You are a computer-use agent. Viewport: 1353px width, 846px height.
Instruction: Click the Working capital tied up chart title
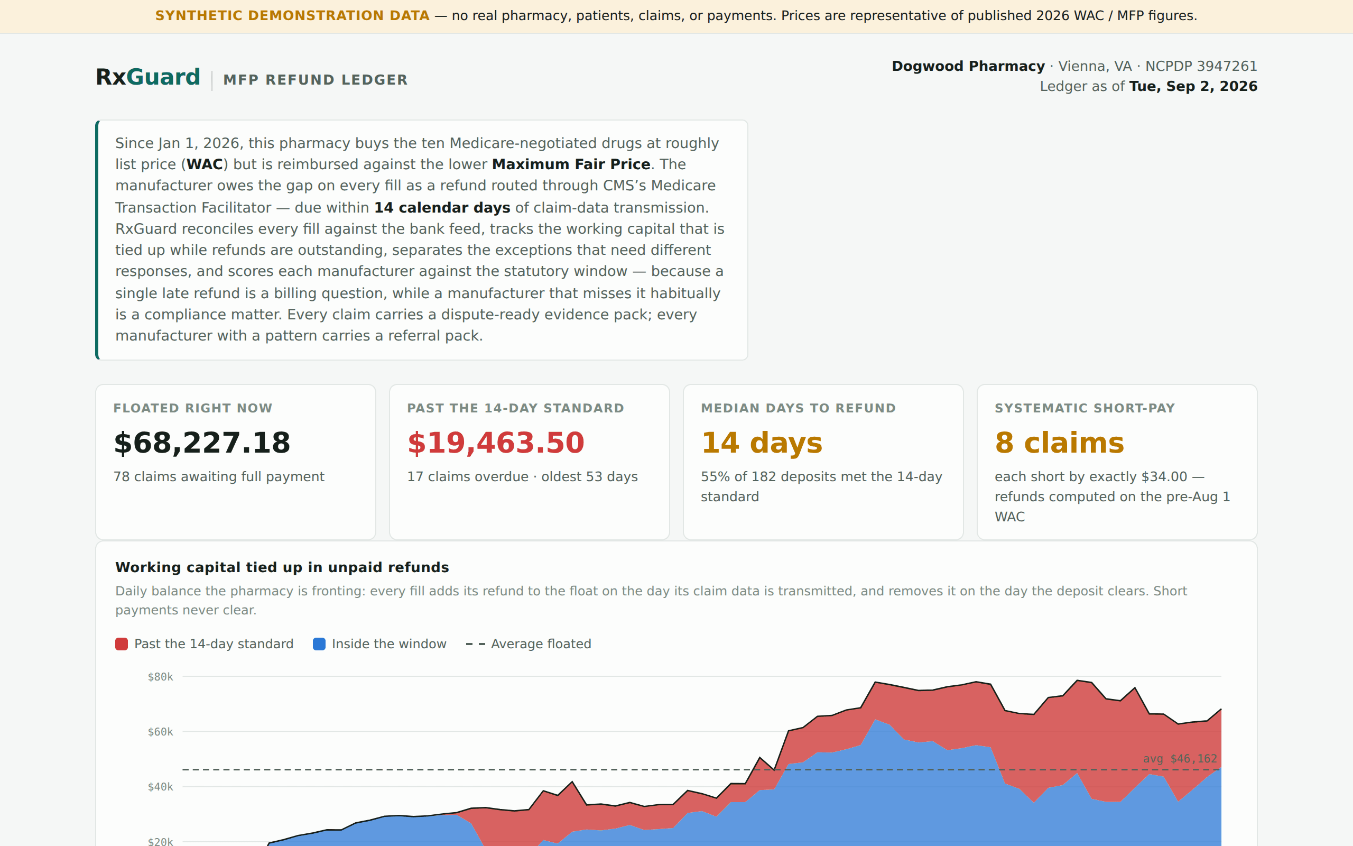click(x=282, y=567)
